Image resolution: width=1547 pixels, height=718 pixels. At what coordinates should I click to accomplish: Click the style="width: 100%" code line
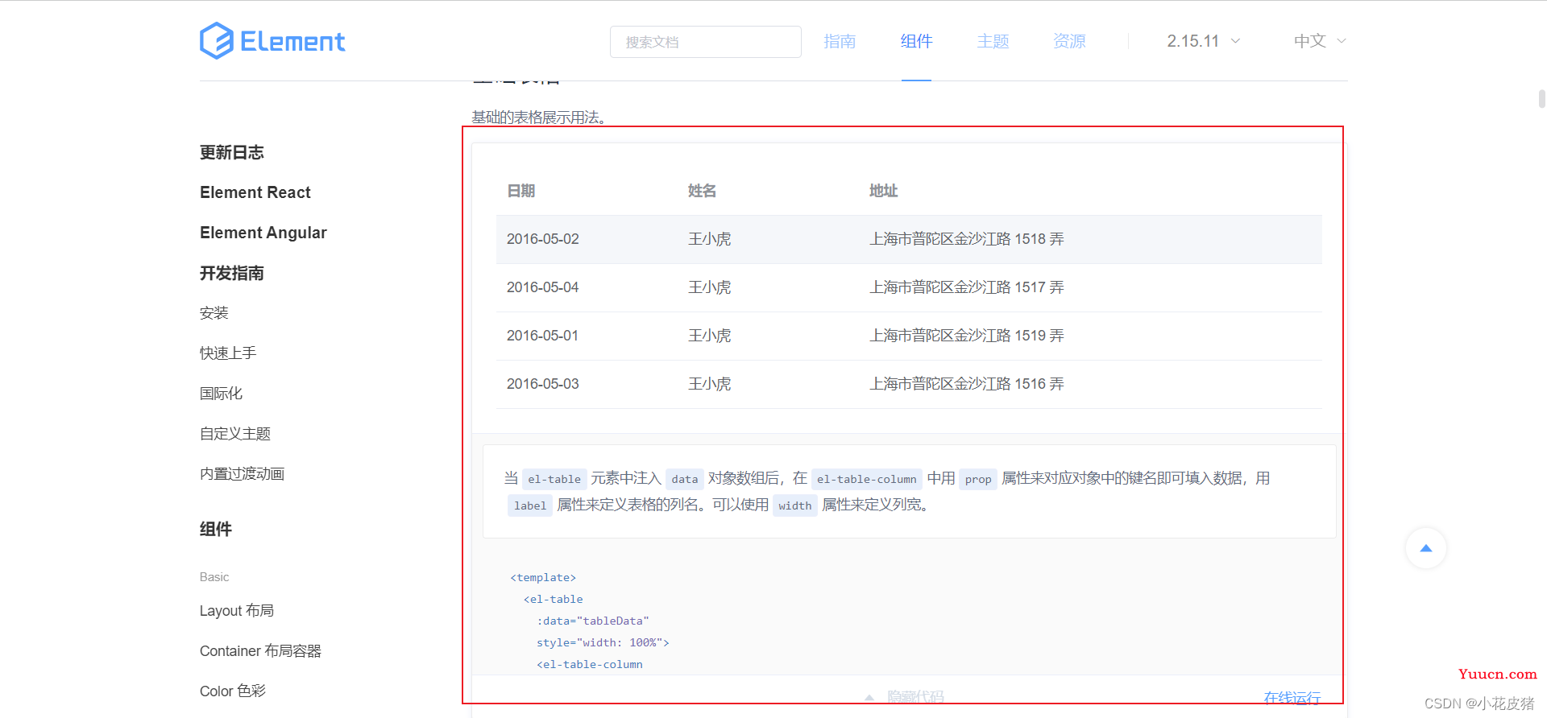[603, 643]
